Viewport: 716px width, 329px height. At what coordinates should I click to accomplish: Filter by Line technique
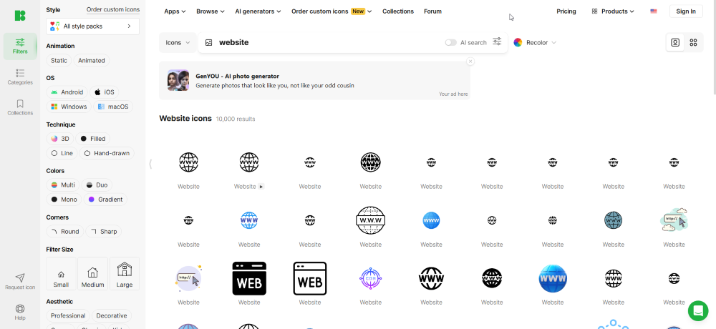point(62,153)
